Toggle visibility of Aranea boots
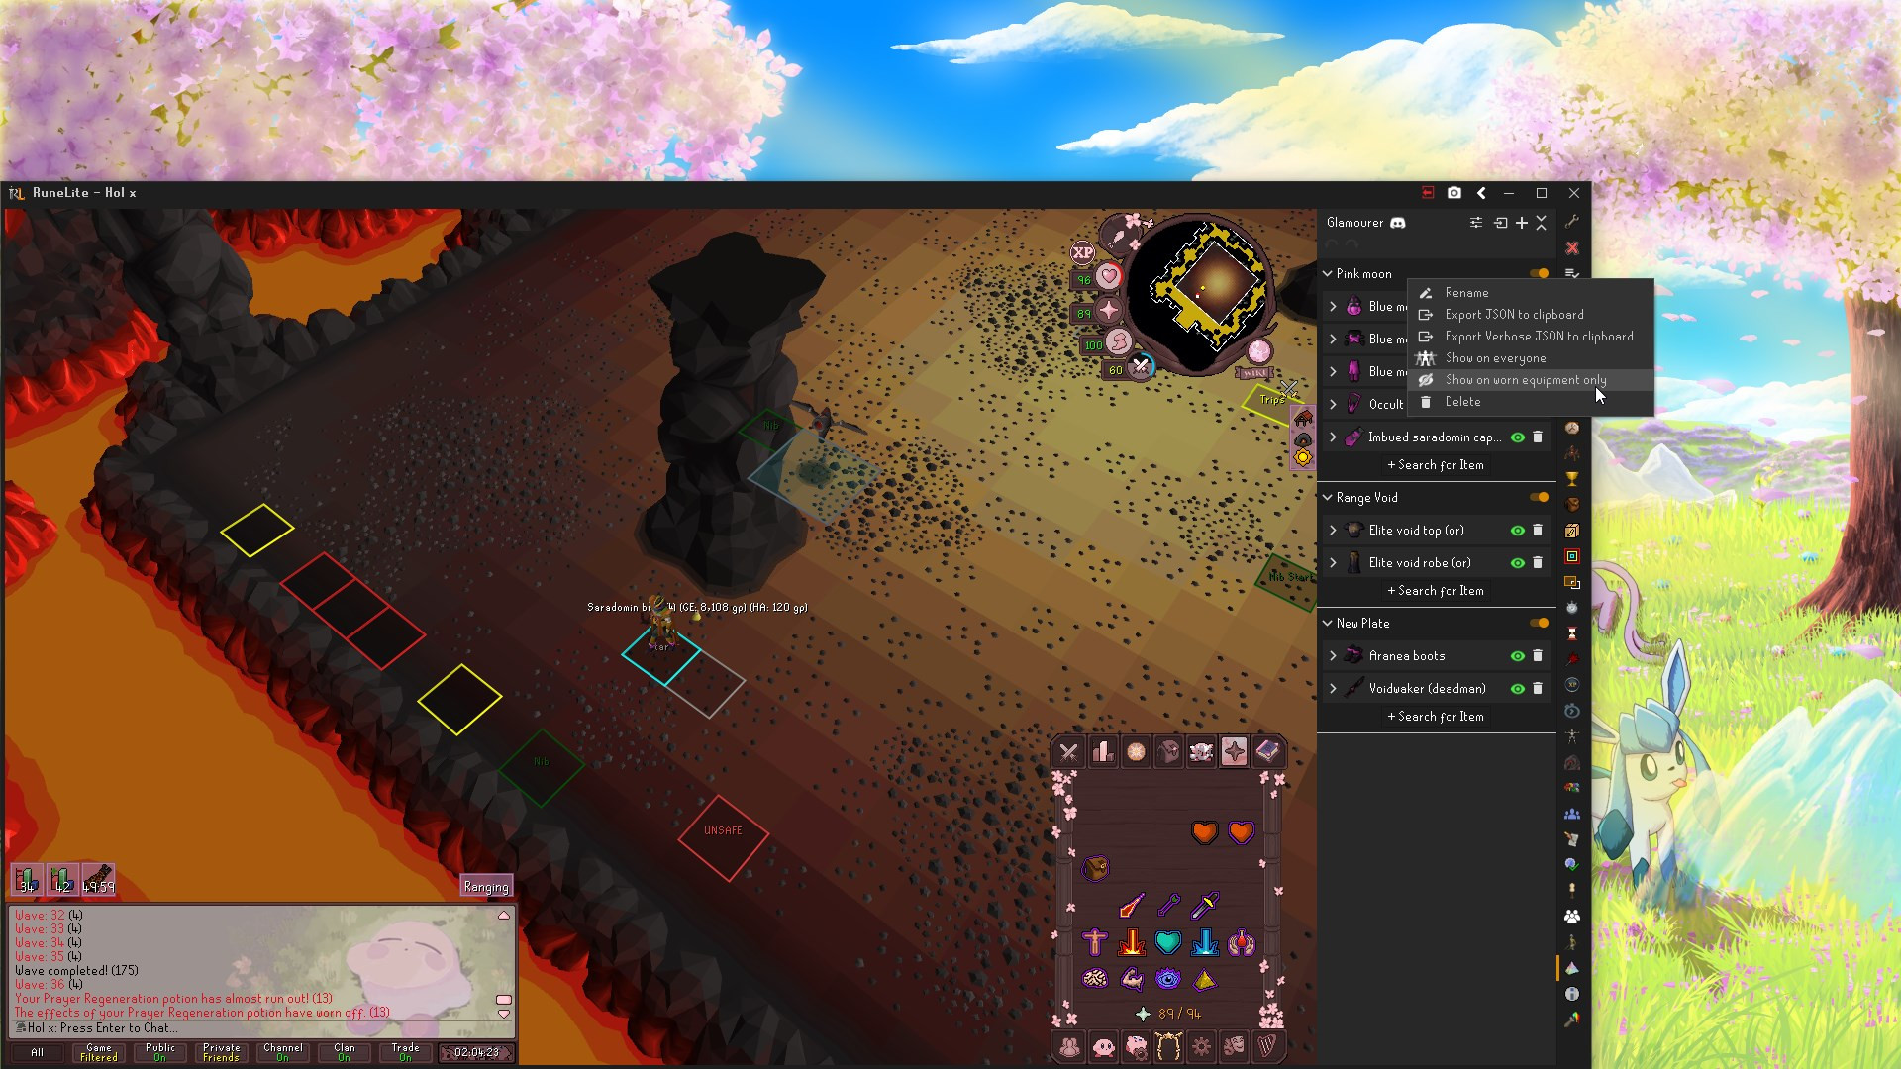The height and width of the screenshot is (1069, 1901). [x=1518, y=656]
